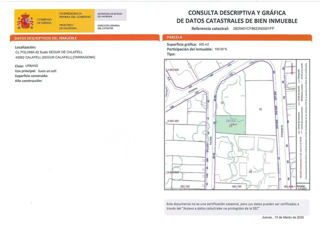Select 'MINISTERIO DE HACIENDA' text in yellow banner
This screenshot has height=226, width=320.
tap(68, 26)
